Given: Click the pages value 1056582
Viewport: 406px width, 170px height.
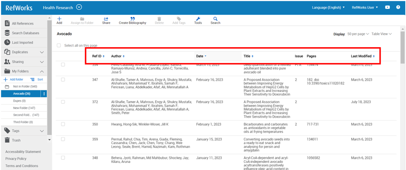Looking at the screenshot, I should [x=313, y=158].
